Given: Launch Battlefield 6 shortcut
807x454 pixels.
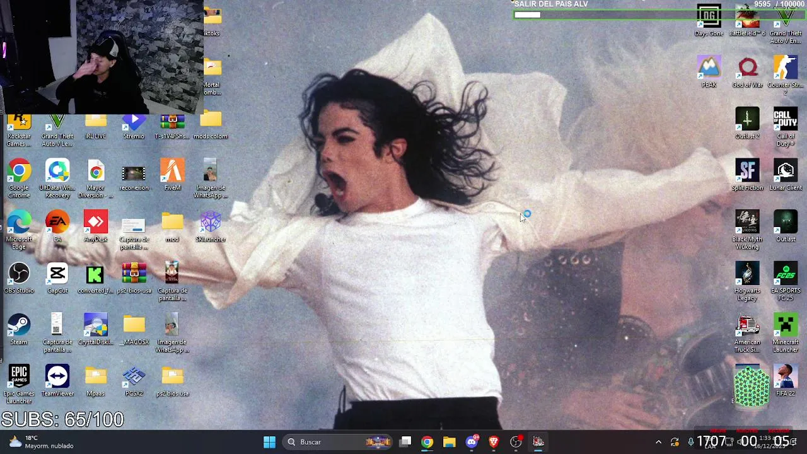Looking at the screenshot, I should 747,21.
